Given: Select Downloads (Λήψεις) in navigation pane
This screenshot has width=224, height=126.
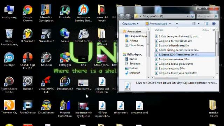Looking at the screenshot, I should tap(132, 41).
